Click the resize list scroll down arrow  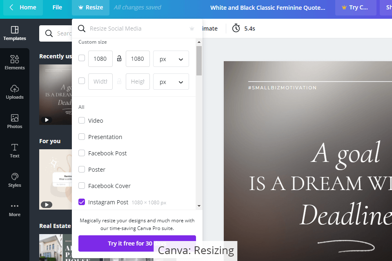click(199, 206)
